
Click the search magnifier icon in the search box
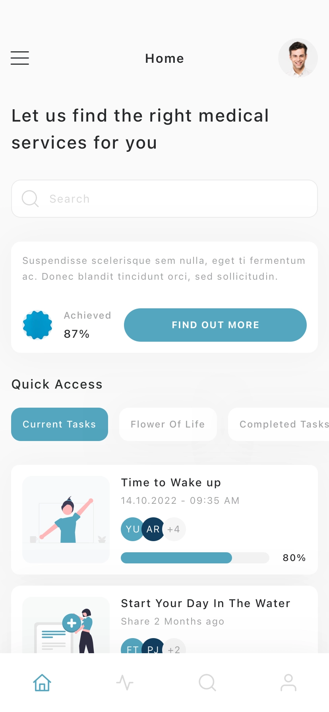tap(30, 199)
